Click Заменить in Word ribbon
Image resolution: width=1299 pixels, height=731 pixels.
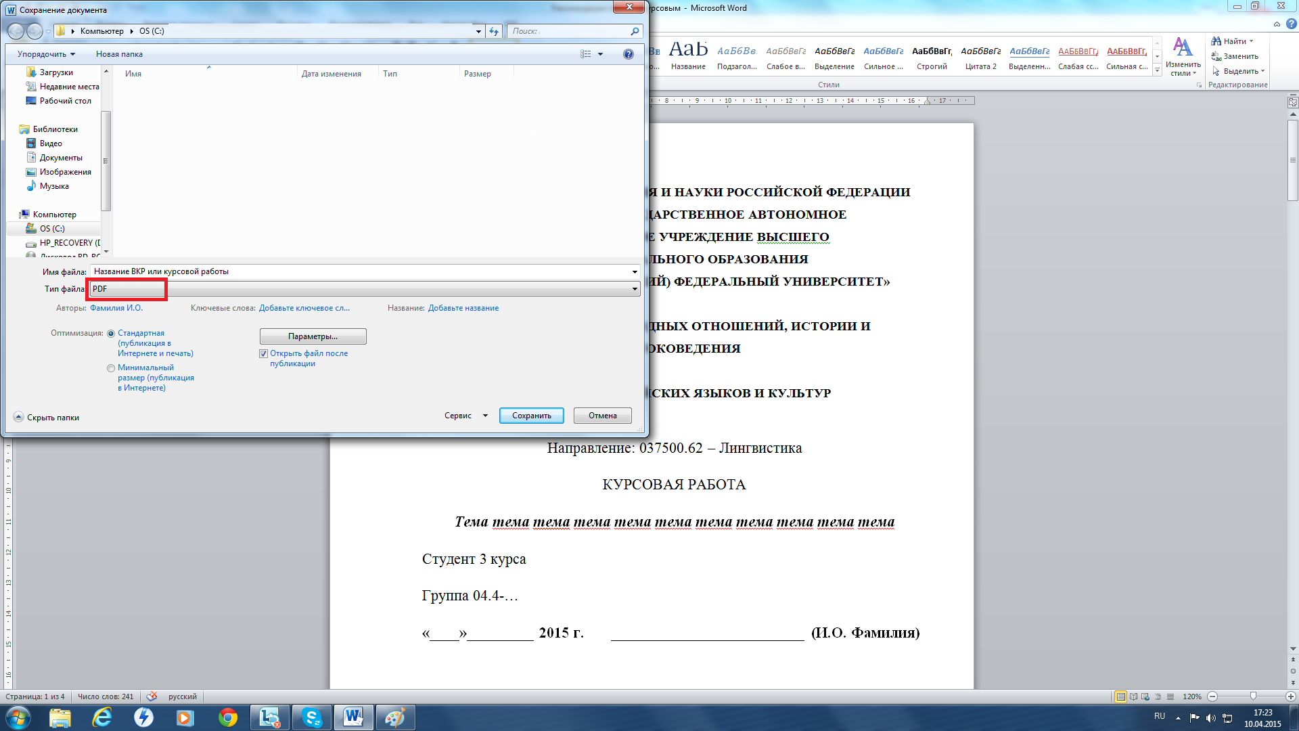point(1235,56)
